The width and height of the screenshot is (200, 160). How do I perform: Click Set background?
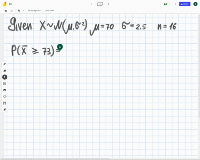click(x=34, y=11)
